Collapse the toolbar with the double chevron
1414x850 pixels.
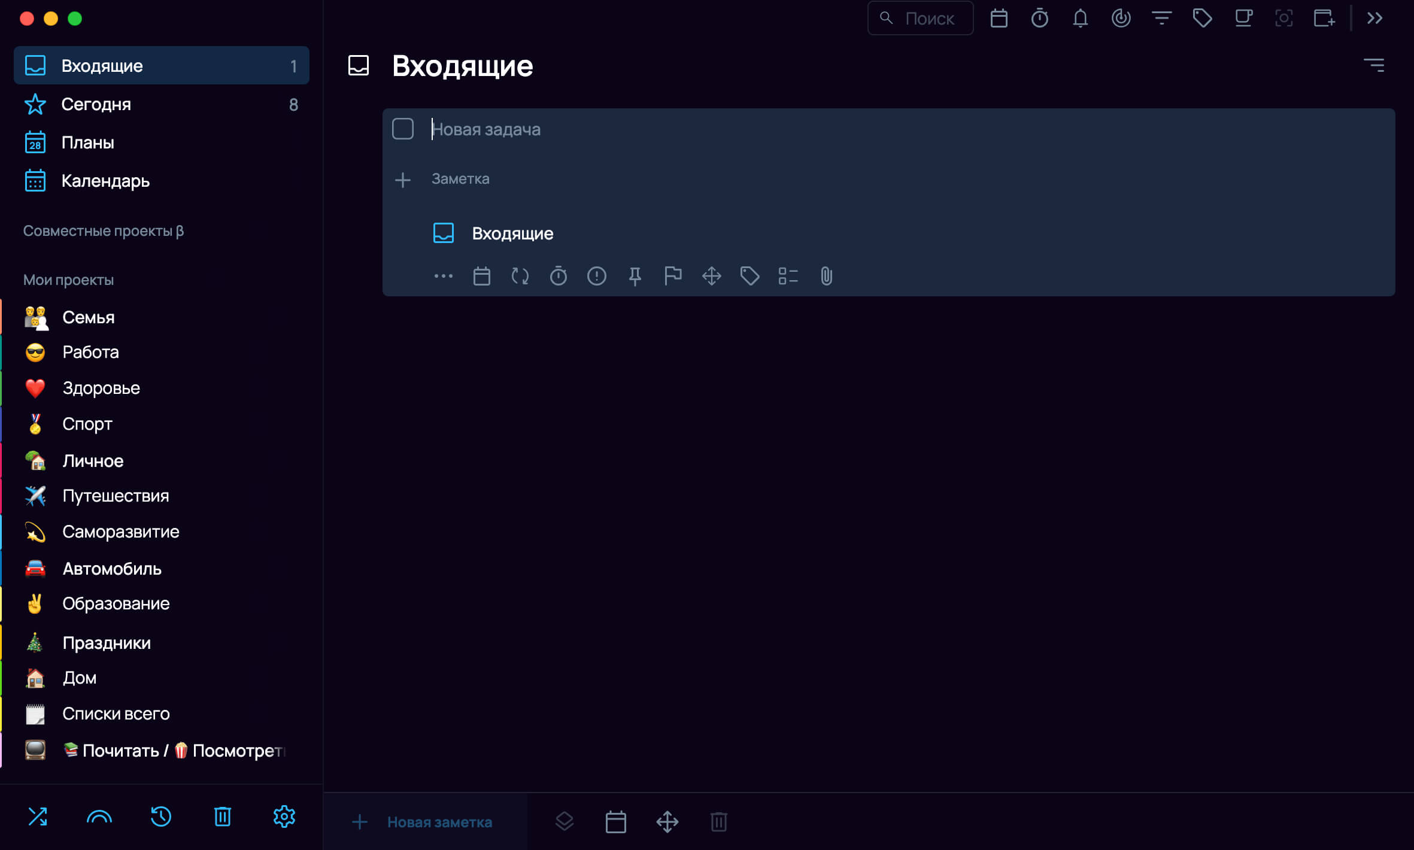tap(1374, 18)
